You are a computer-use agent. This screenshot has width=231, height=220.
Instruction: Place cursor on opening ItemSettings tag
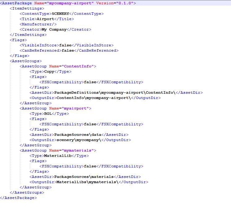[x=27, y=8]
